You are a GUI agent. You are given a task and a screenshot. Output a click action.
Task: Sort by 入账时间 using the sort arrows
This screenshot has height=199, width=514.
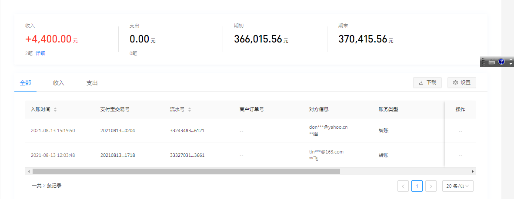click(55, 109)
